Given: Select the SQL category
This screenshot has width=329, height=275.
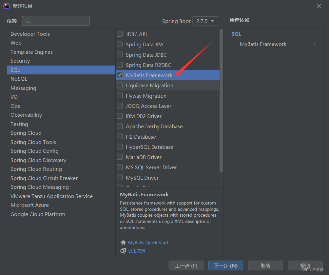Looking at the screenshot, I should pos(61,70).
